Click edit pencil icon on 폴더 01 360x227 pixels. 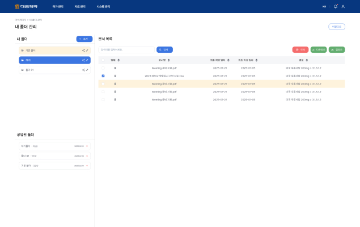87,70
